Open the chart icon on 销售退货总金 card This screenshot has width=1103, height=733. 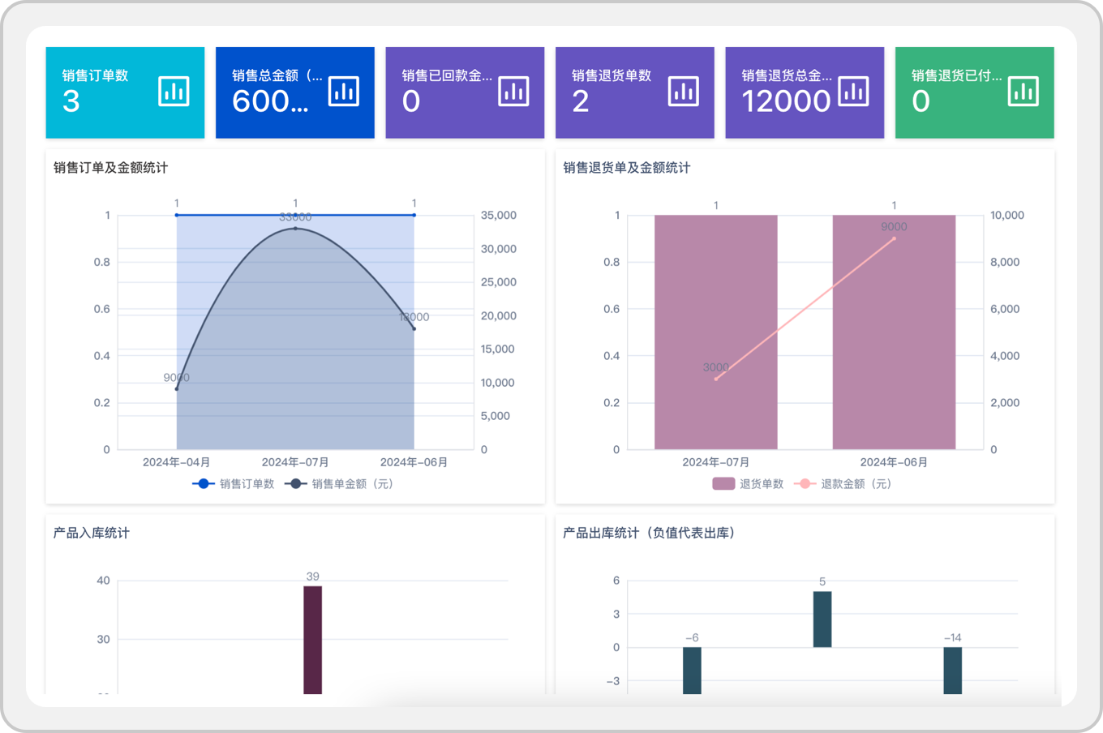click(853, 92)
